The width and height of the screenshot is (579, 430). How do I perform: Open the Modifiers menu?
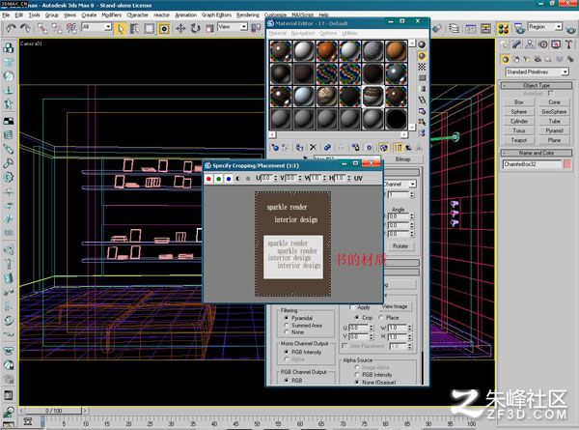coord(112,15)
